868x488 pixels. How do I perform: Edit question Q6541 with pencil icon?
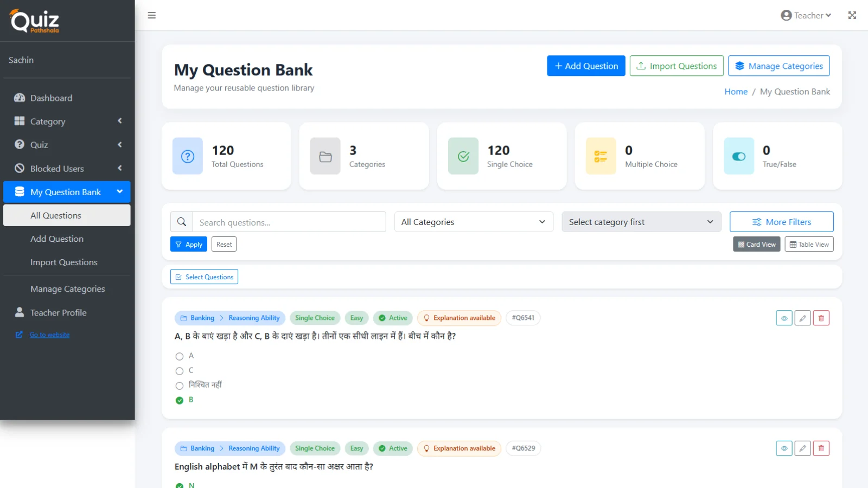pyautogui.click(x=802, y=318)
